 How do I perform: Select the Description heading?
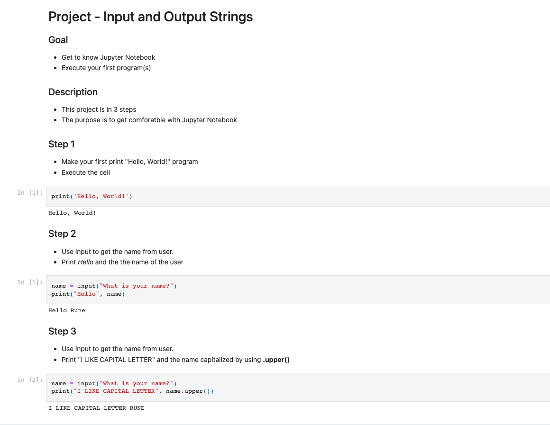[73, 92]
